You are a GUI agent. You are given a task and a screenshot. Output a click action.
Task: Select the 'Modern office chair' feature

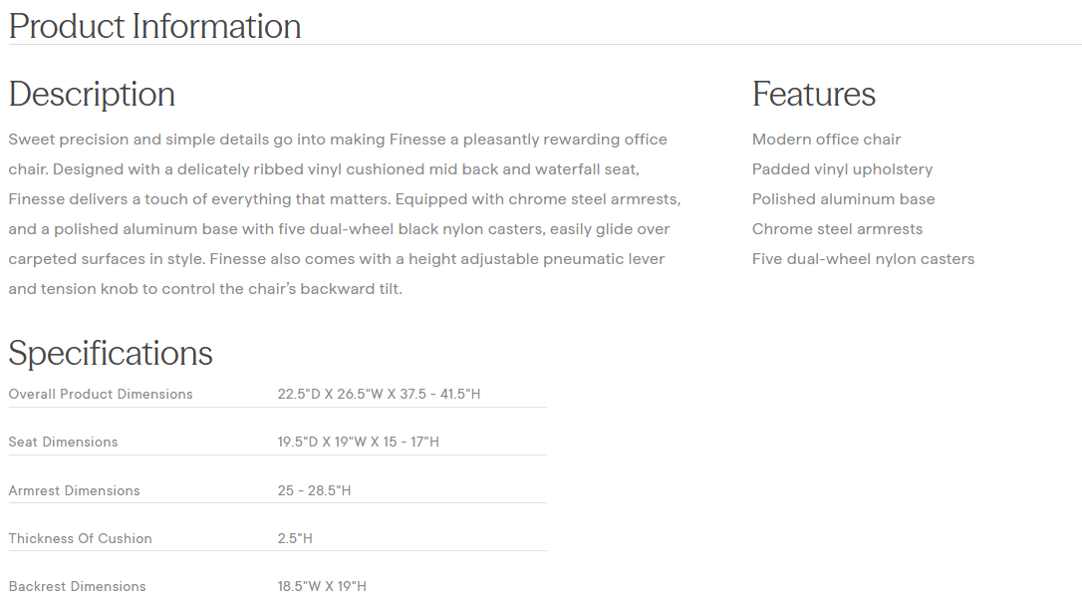click(826, 140)
